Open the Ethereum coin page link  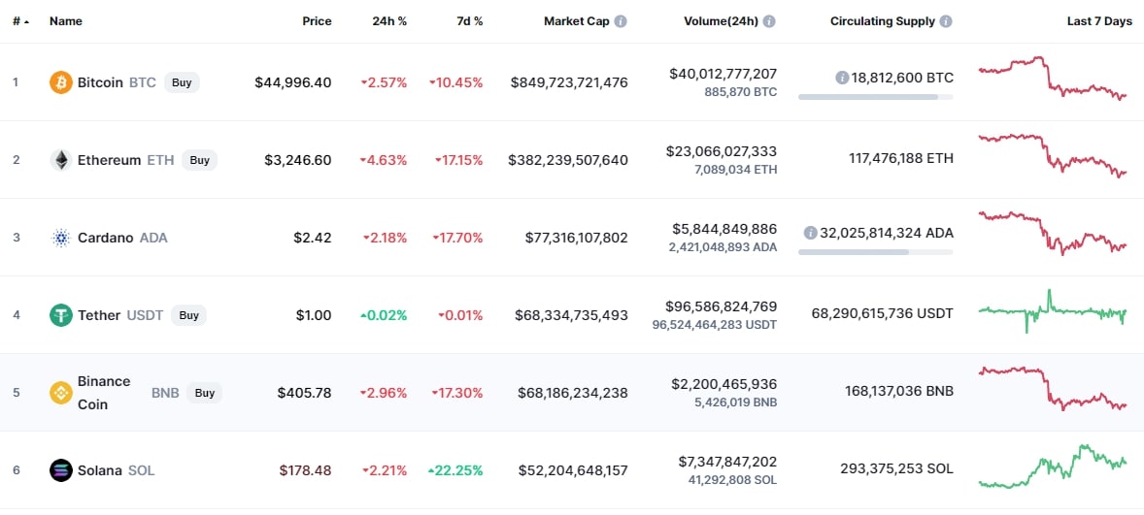click(x=110, y=159)
